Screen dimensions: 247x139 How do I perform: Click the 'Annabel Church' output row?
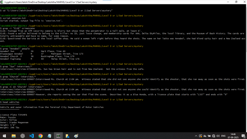point(37,56)
